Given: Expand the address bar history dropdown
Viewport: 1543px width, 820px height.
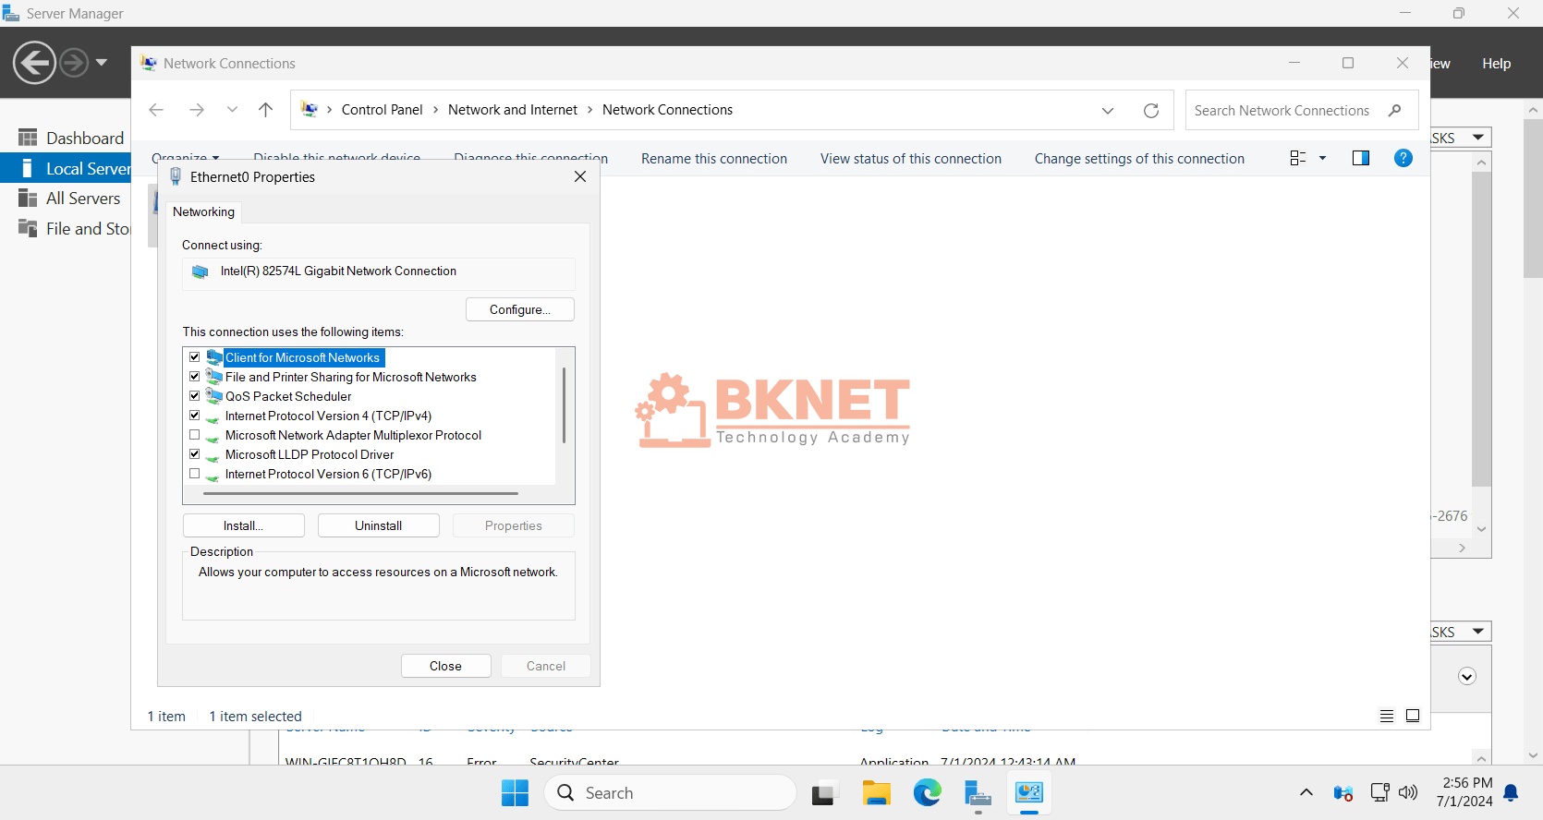Looking at the screenshot, I should coord(1108,110).
